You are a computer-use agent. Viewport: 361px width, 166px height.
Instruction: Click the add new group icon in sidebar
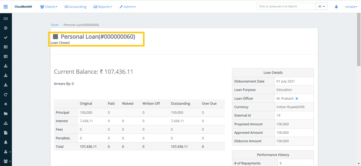pos(6,161)
